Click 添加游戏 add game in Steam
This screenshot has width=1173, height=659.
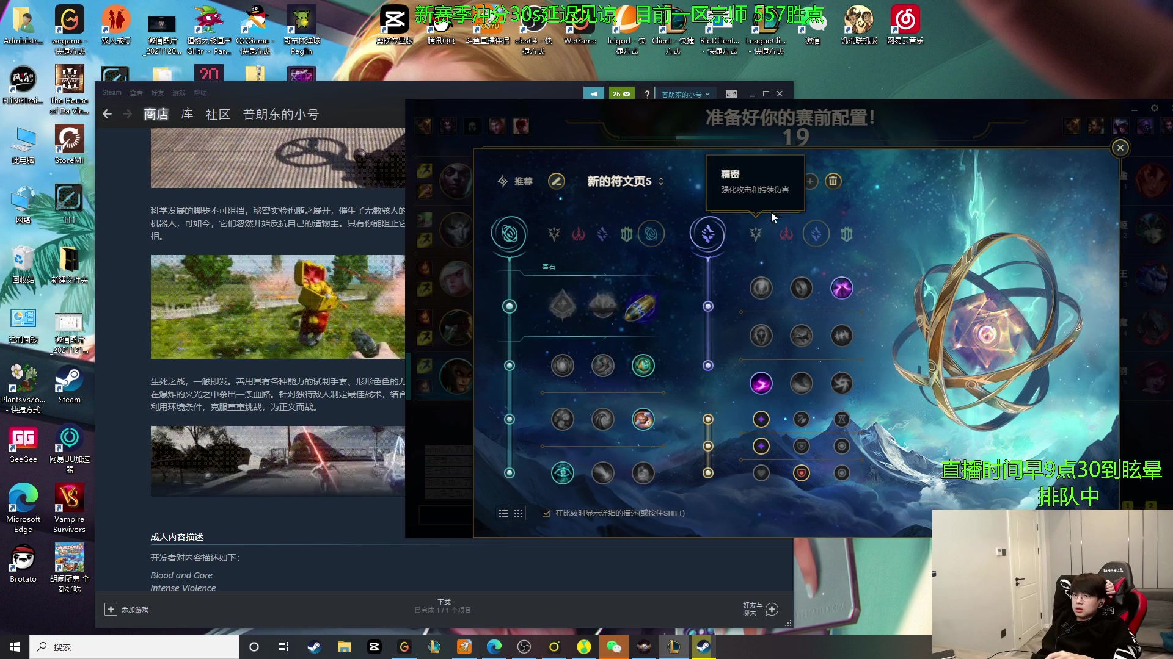(x=127, y=610)
